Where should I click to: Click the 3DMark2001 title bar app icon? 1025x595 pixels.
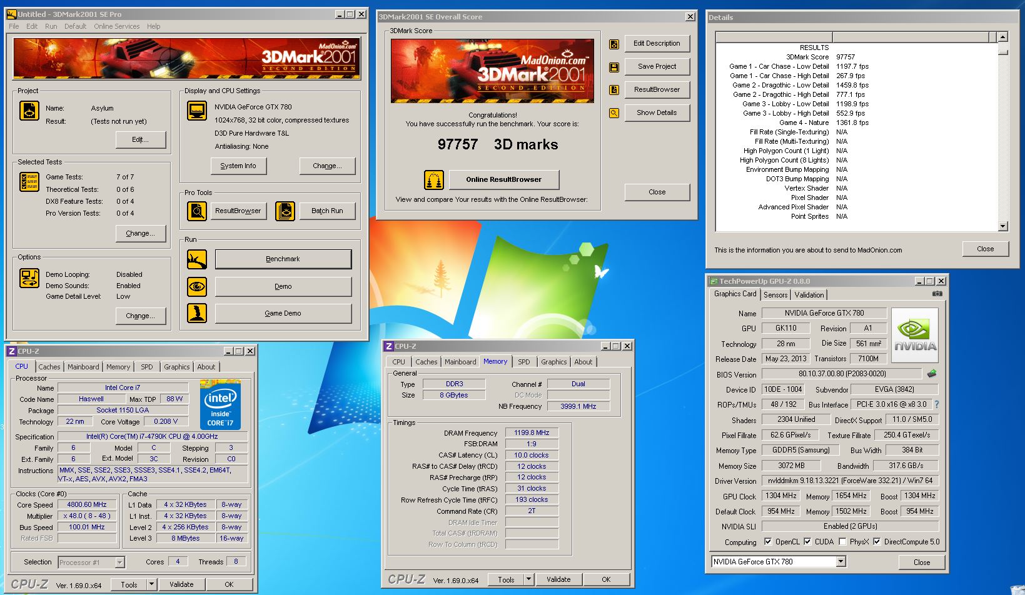[11, 14]
